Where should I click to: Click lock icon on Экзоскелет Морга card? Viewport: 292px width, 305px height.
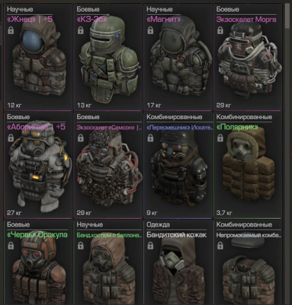point(220,30)
